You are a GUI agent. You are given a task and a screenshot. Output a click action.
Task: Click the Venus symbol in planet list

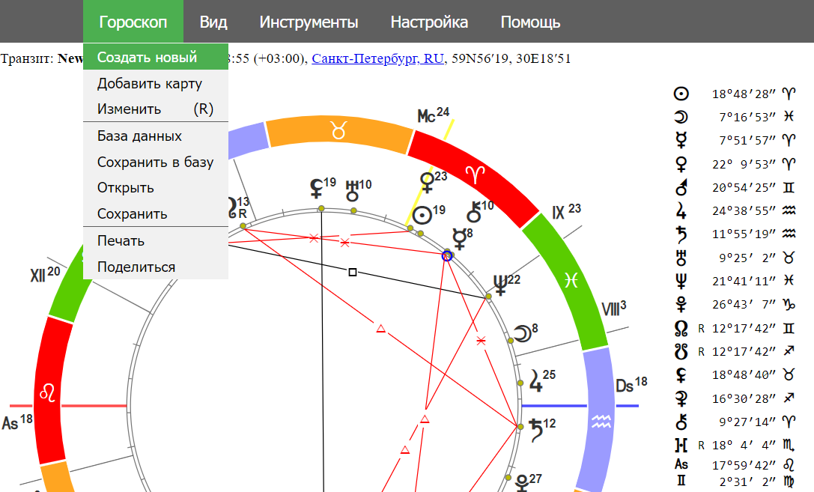[681, 164]
